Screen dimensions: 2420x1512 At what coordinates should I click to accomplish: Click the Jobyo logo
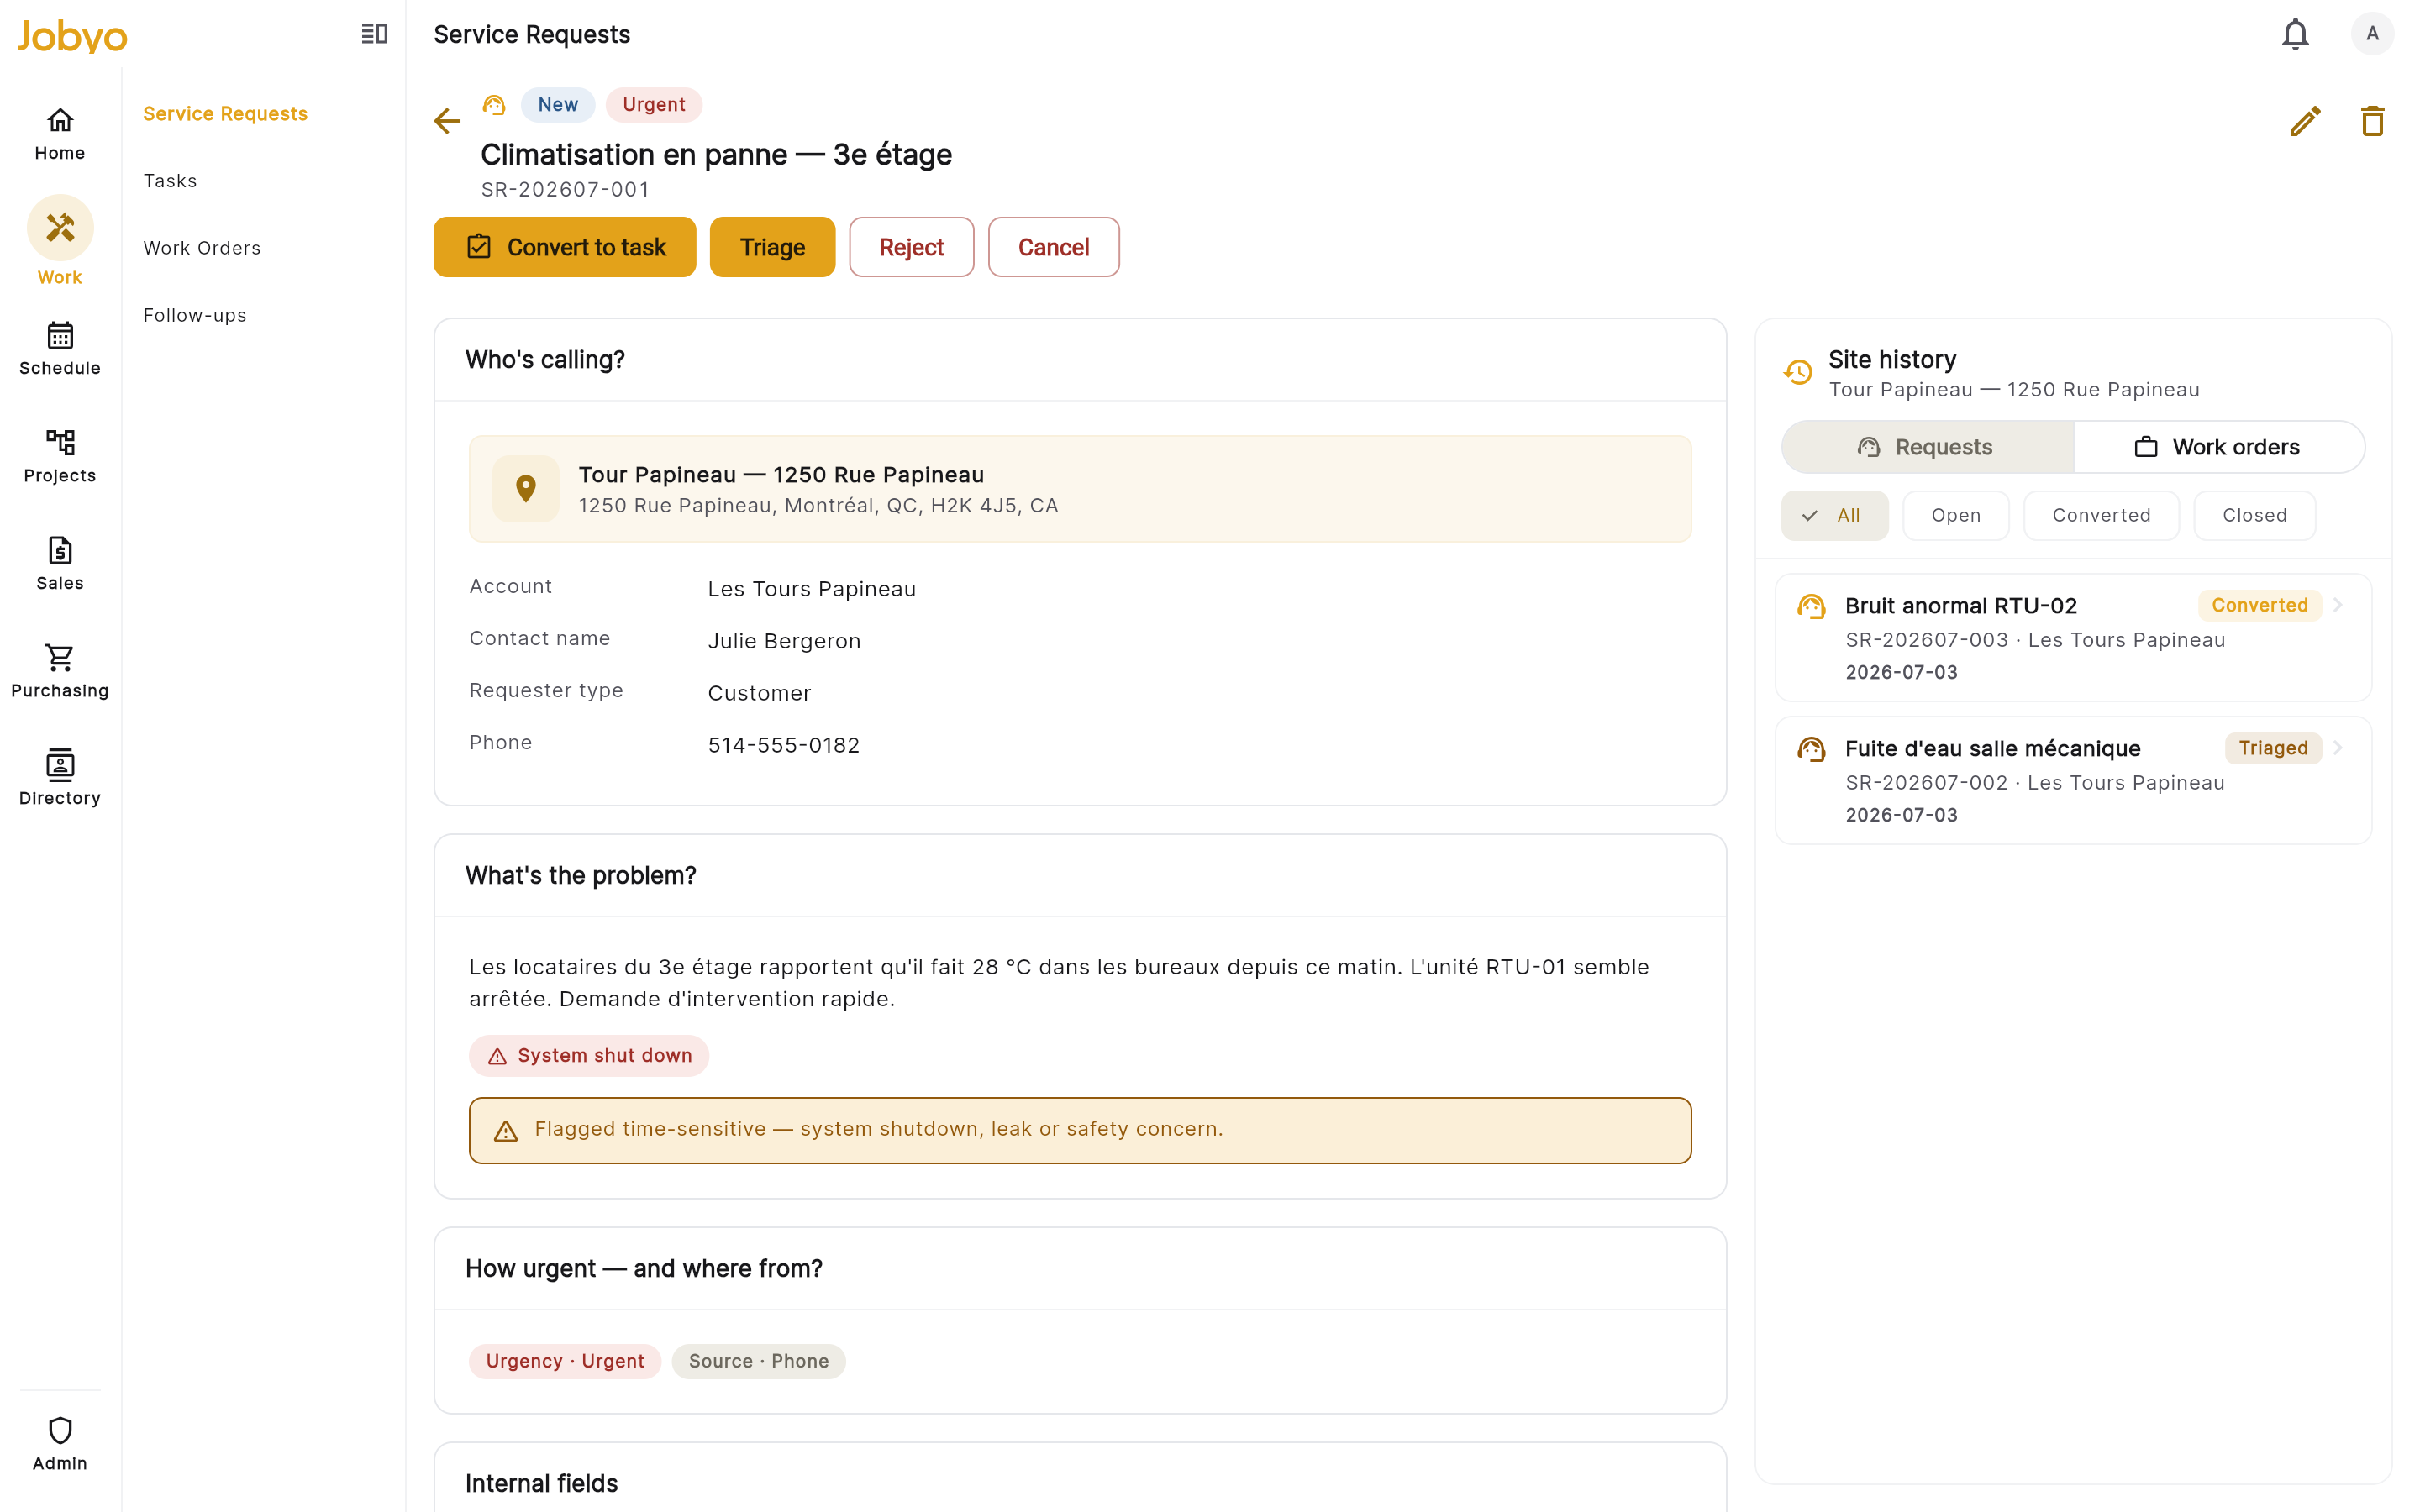pyautogui.click(x=72, y=36)
